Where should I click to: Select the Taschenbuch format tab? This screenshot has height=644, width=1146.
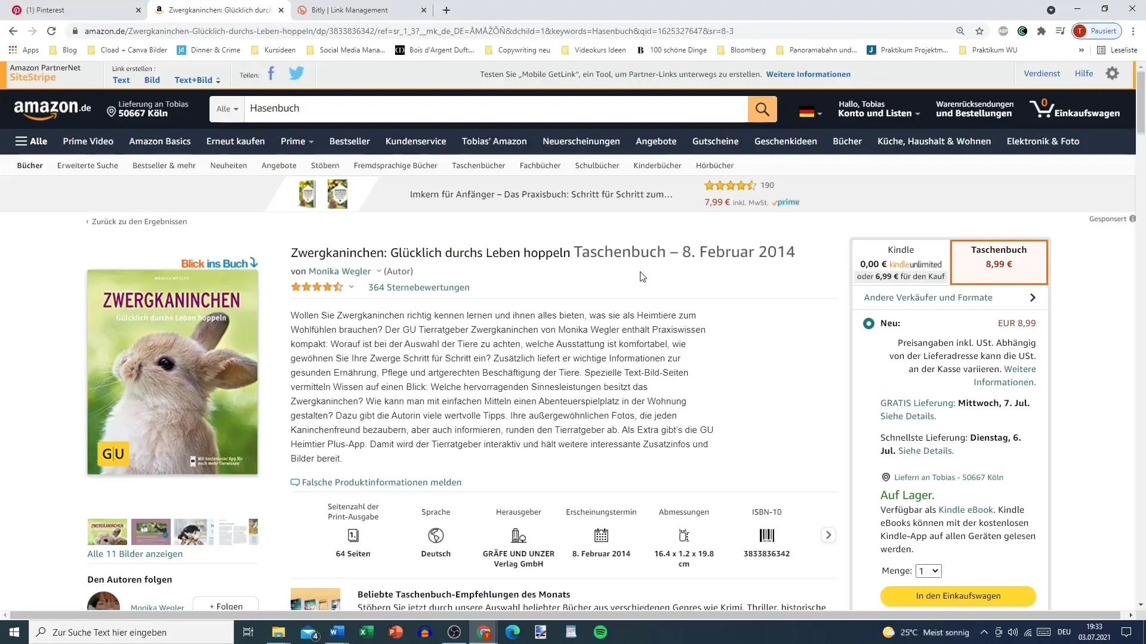[x=999, y=262]
